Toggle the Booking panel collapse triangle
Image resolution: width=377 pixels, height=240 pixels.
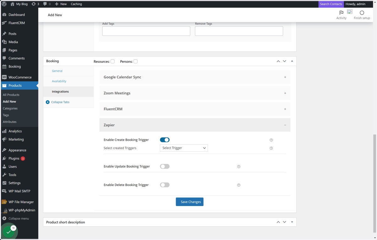[x=292, y=61]
